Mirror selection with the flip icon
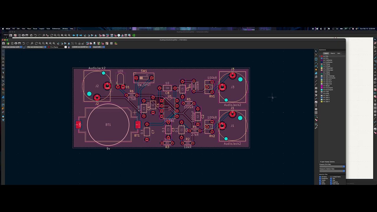Image resolution: width=377 pixels, height=212 pixels. click(69, 43)
